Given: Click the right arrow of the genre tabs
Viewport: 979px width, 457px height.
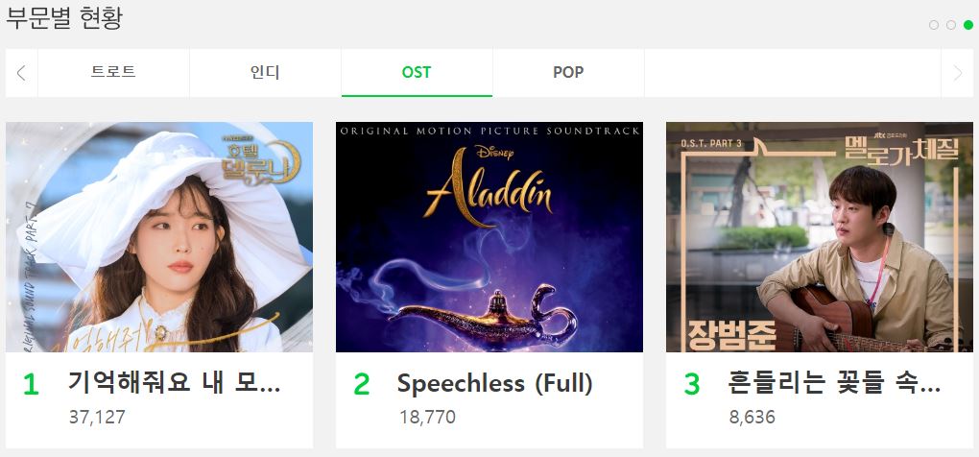Looking at the screenshot, I should pyautogui.click(x=957, y=73).
